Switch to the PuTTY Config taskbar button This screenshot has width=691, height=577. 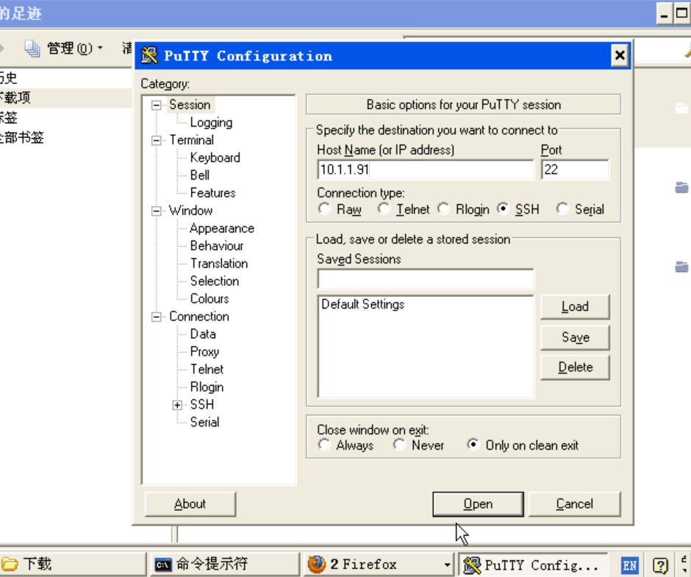tap(532, 565)
